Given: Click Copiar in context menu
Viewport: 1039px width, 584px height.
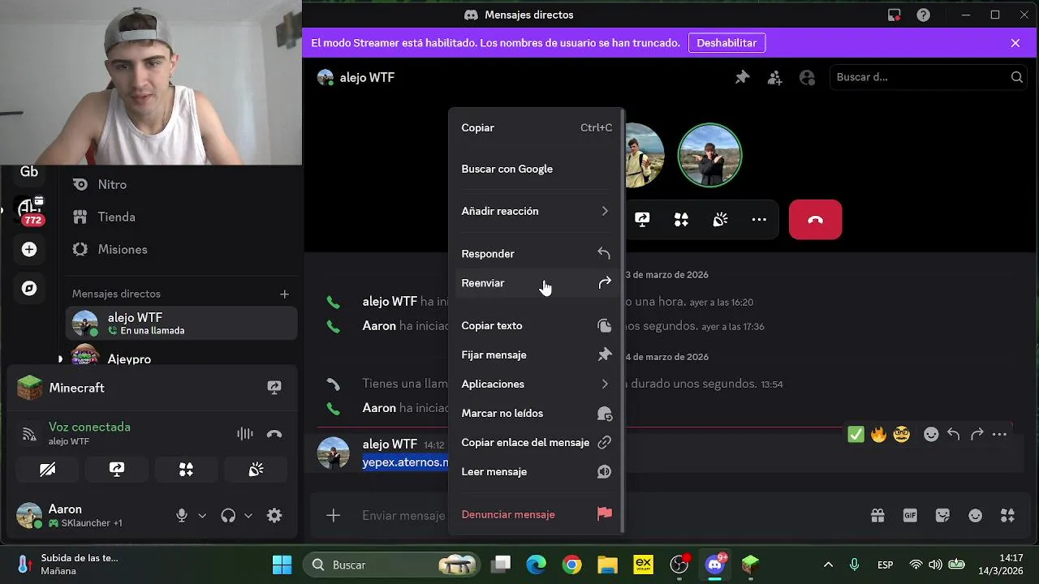Looking at the screenshot, I should (537, 127).
